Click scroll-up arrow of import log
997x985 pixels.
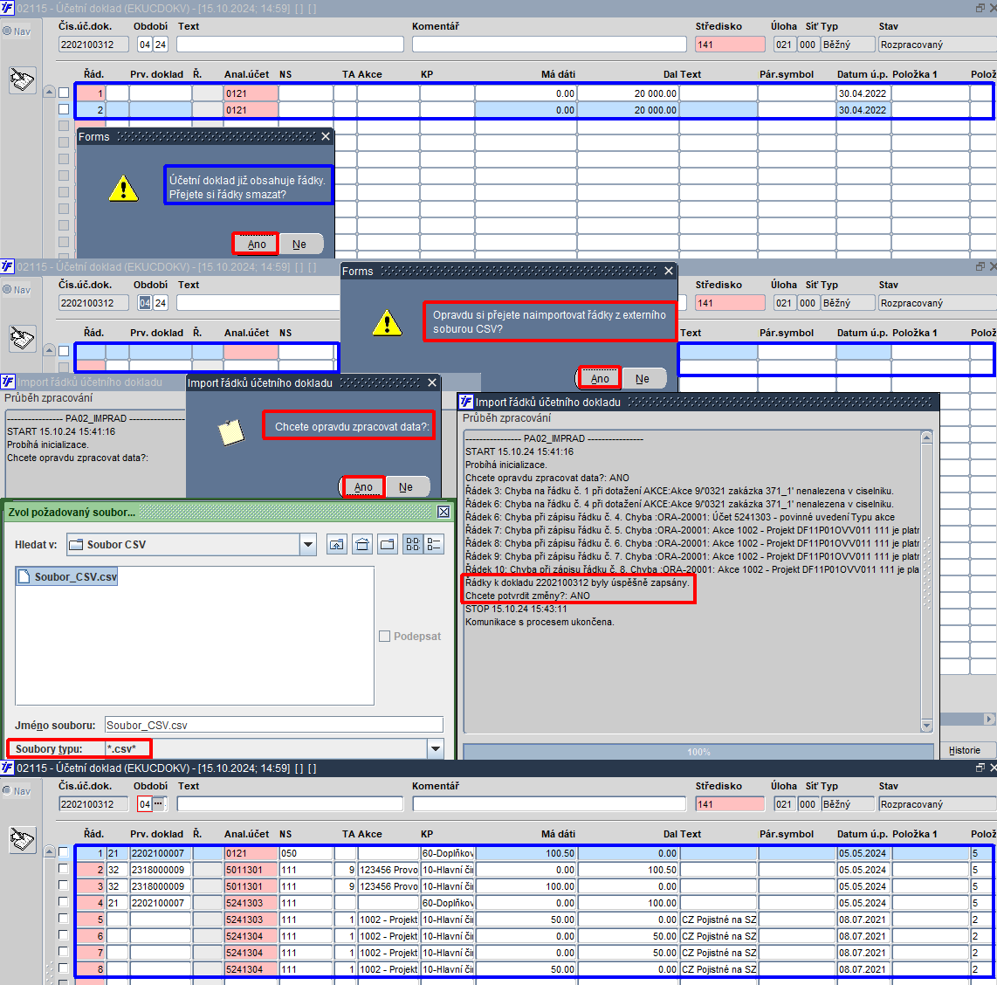pyautogui.click(x=926, y=437)
